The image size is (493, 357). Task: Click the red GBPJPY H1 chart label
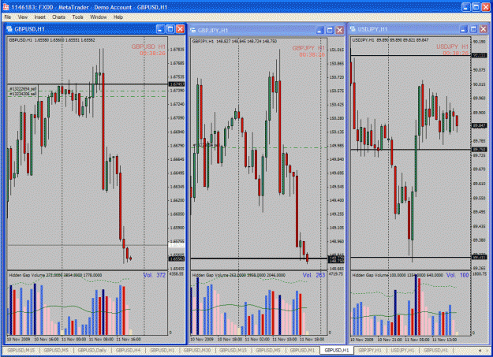click(308, 48)
